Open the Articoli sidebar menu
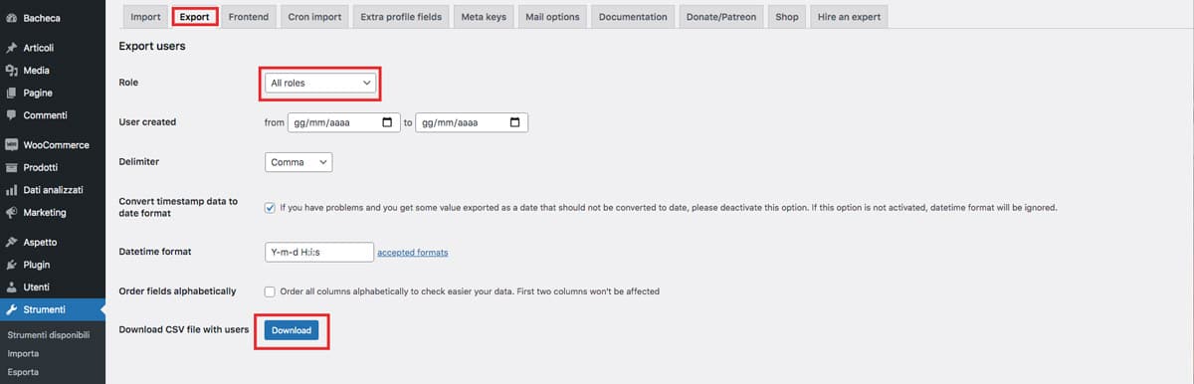The image size is (1194, 384). point(53,48)
